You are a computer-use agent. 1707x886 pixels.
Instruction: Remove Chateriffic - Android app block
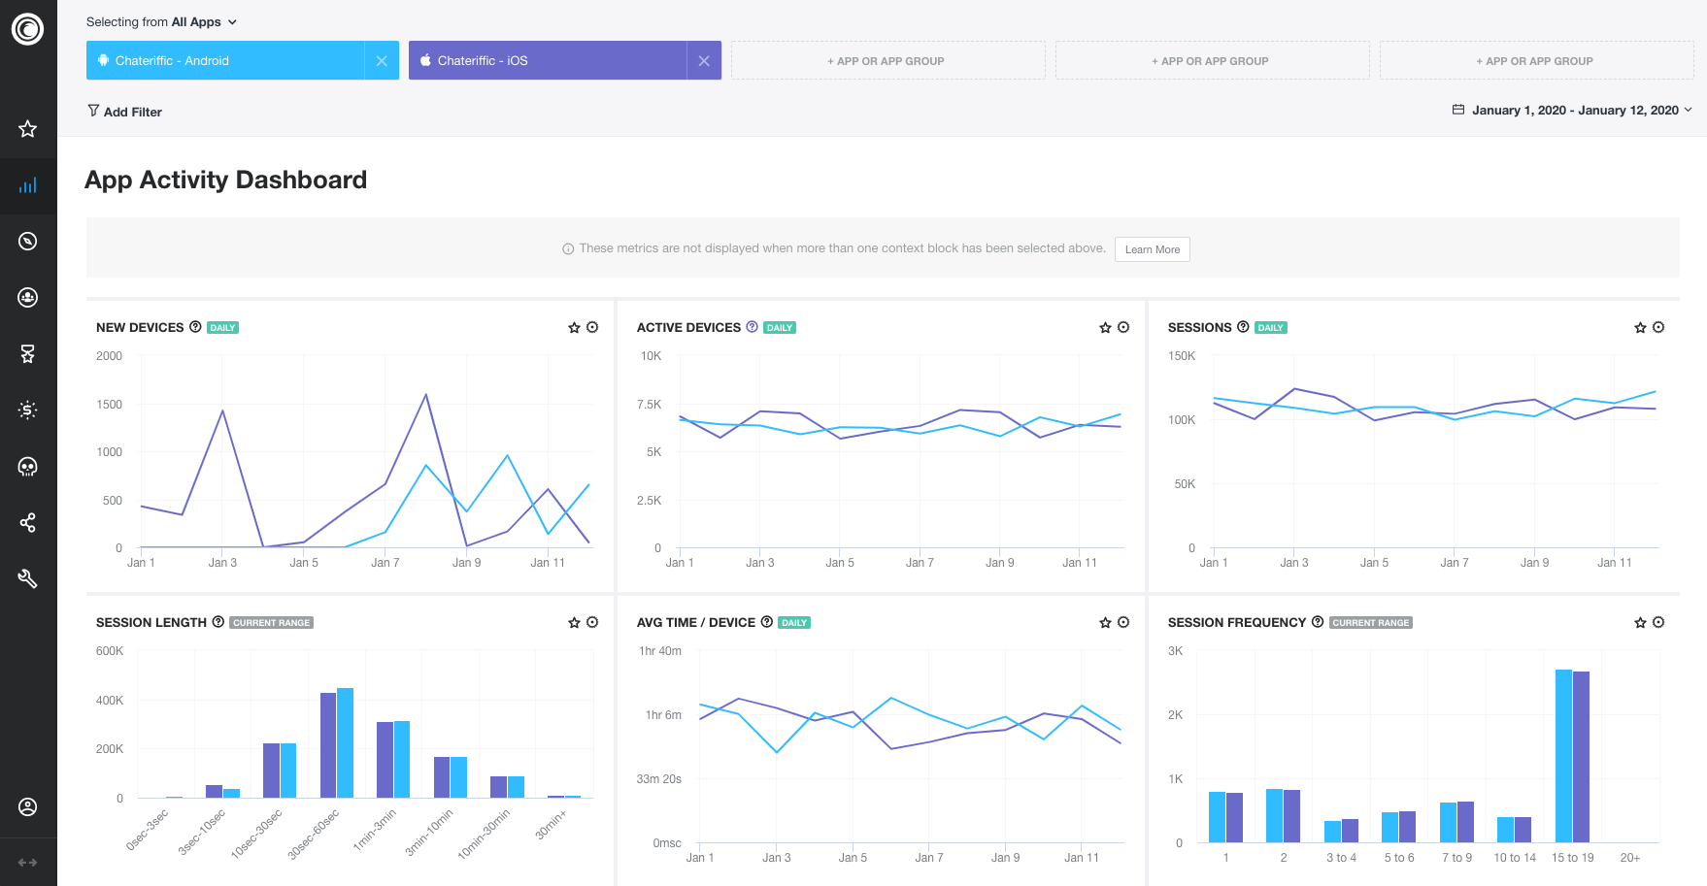pyautogui.click(x=382, y=61)
